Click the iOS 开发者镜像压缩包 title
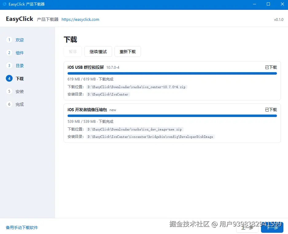This screenshot has height=234, width=288. pyautogui.click(x=87, y=110)
